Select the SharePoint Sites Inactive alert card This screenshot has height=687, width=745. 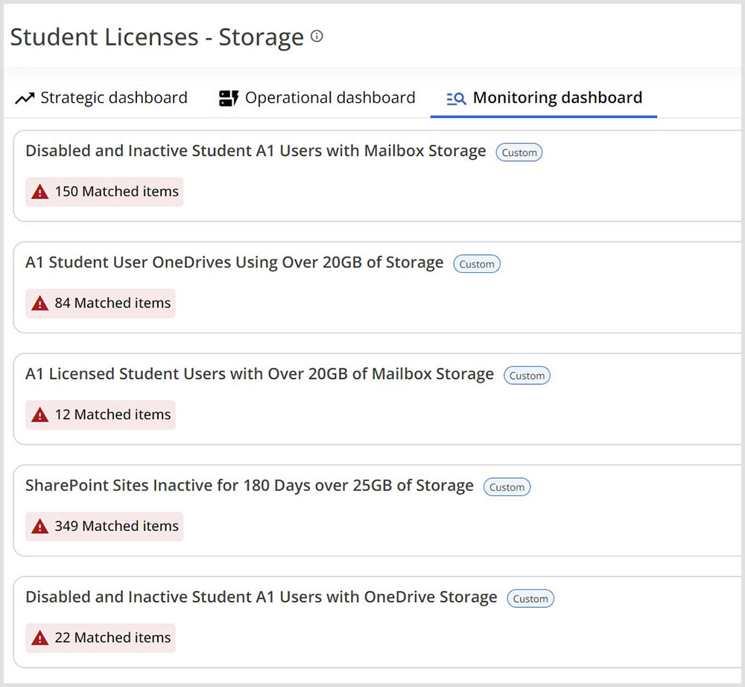[x=372, y=508]
